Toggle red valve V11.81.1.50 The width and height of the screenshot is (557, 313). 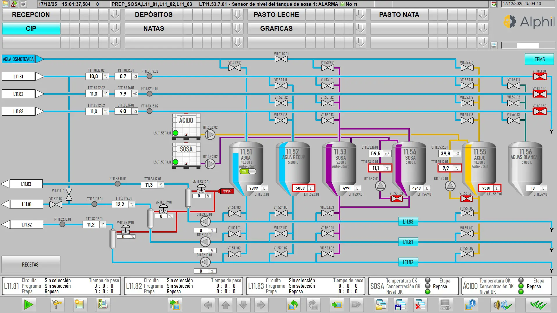click(539, 77)
